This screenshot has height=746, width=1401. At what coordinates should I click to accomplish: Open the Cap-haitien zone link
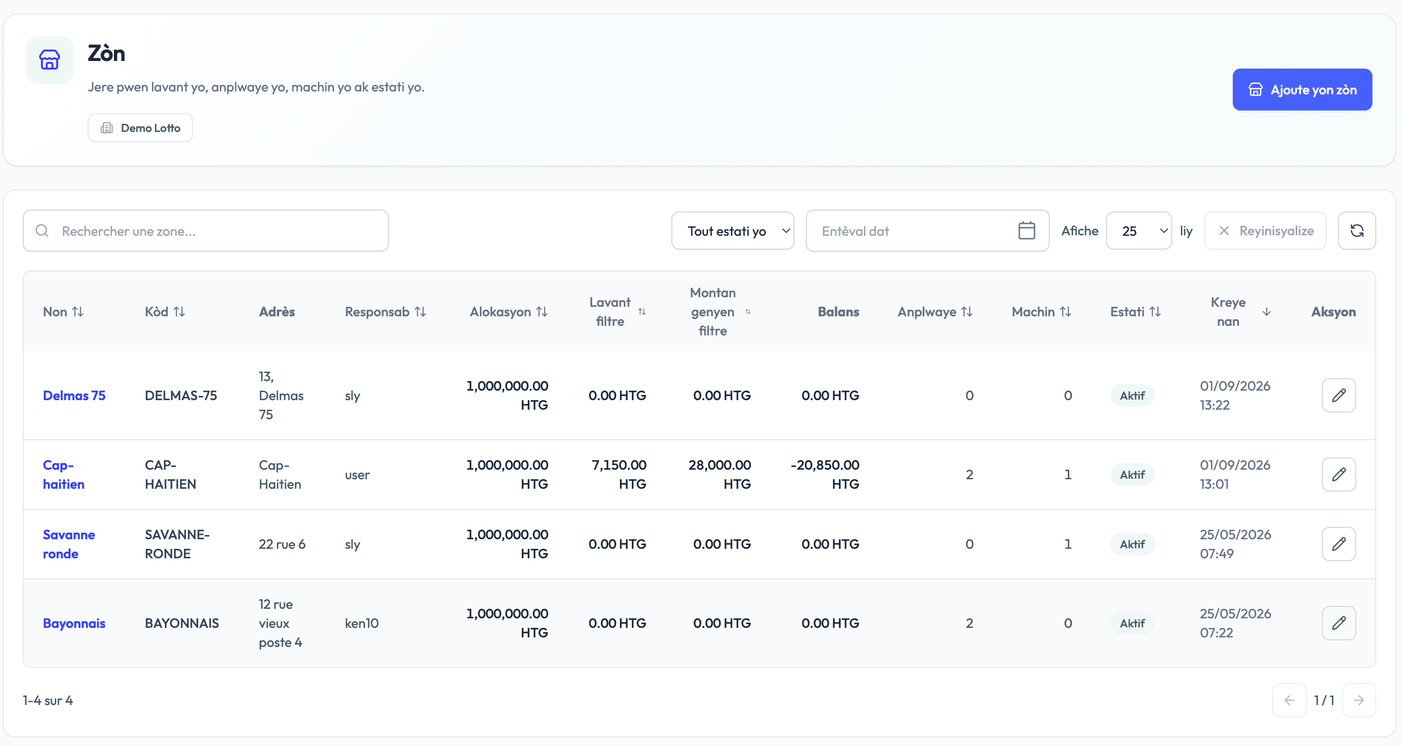pyautogui.click(x=64, y=474)
